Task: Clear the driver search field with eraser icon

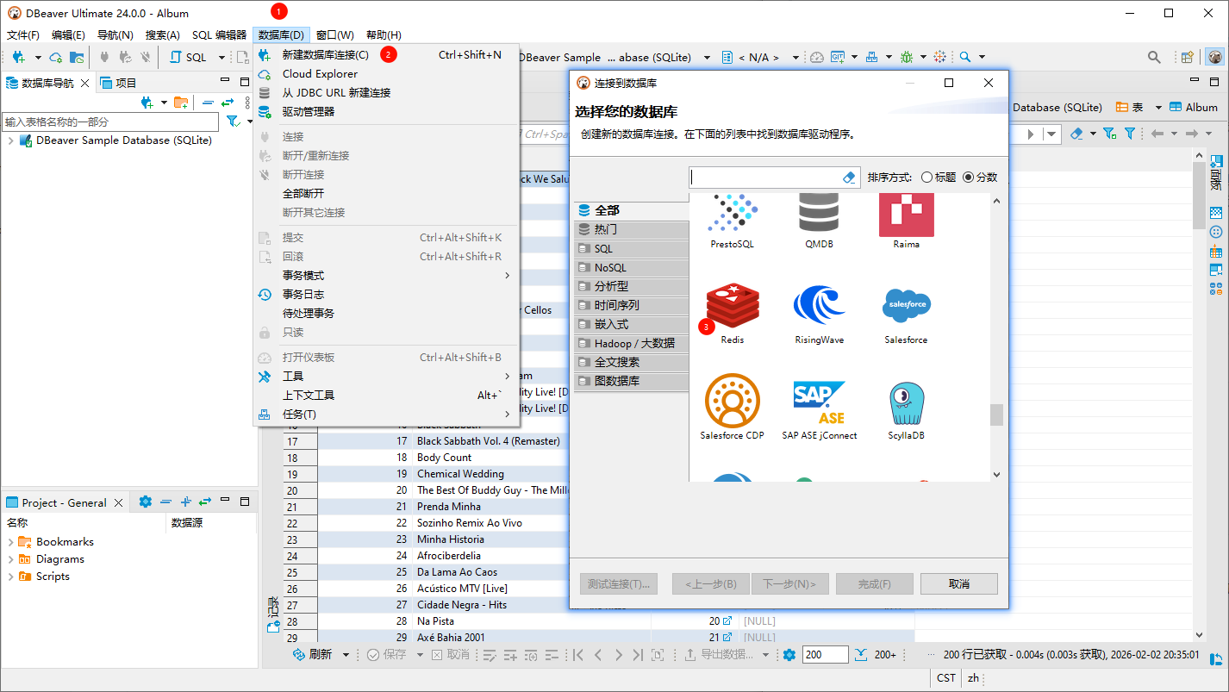Action: pyautogui.click(x=849, y=177)
